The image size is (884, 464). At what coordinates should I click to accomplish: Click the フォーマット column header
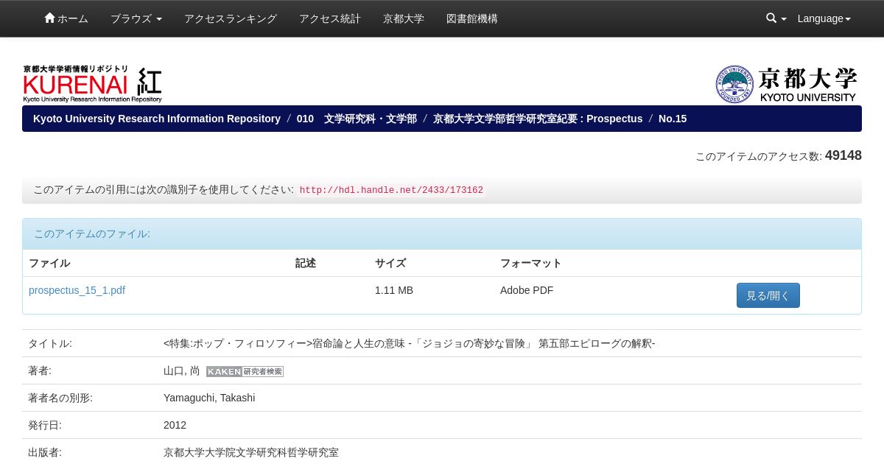531,263
